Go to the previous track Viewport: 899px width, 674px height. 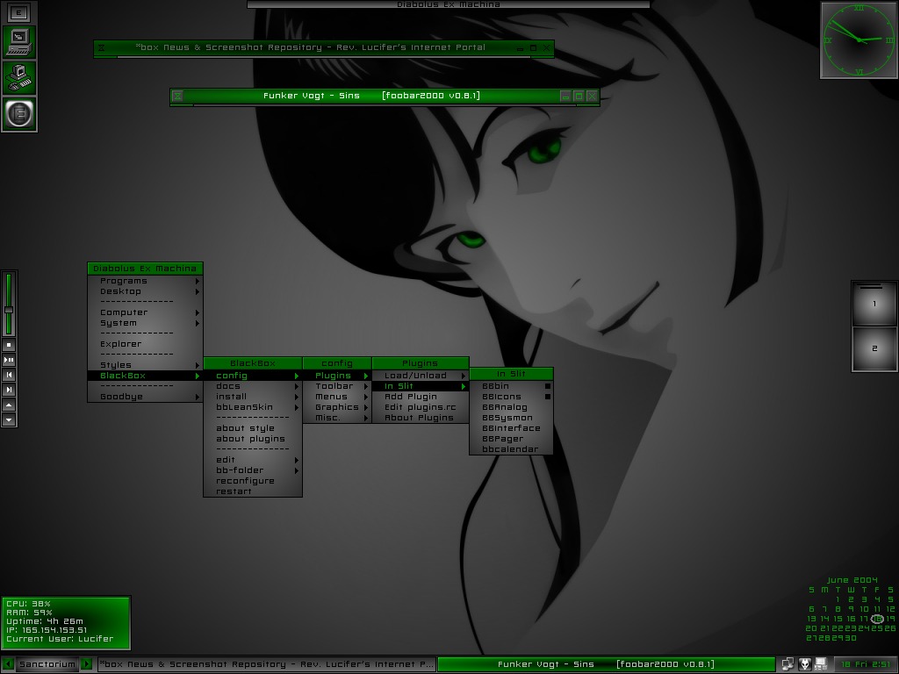9,375
